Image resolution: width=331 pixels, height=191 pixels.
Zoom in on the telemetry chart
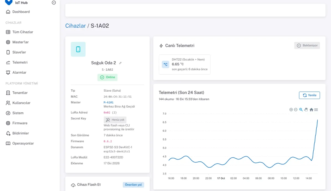[x=291, y=110]
